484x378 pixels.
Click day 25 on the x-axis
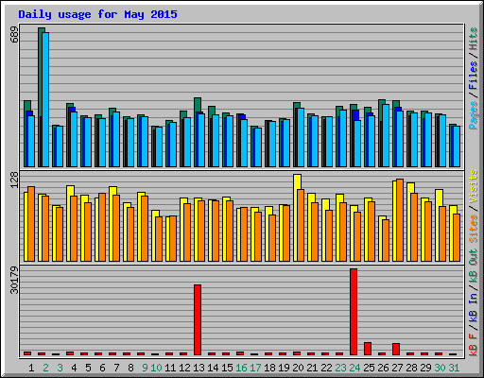point(369,368)
